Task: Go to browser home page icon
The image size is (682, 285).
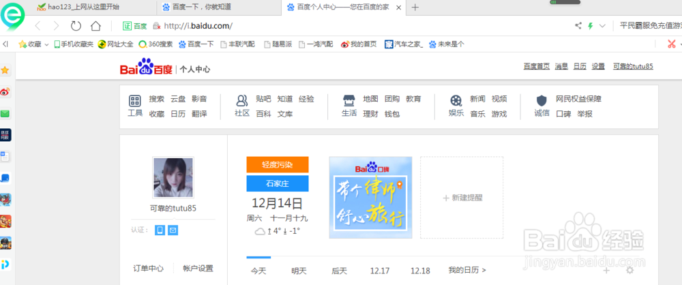Action: (95, 26)
